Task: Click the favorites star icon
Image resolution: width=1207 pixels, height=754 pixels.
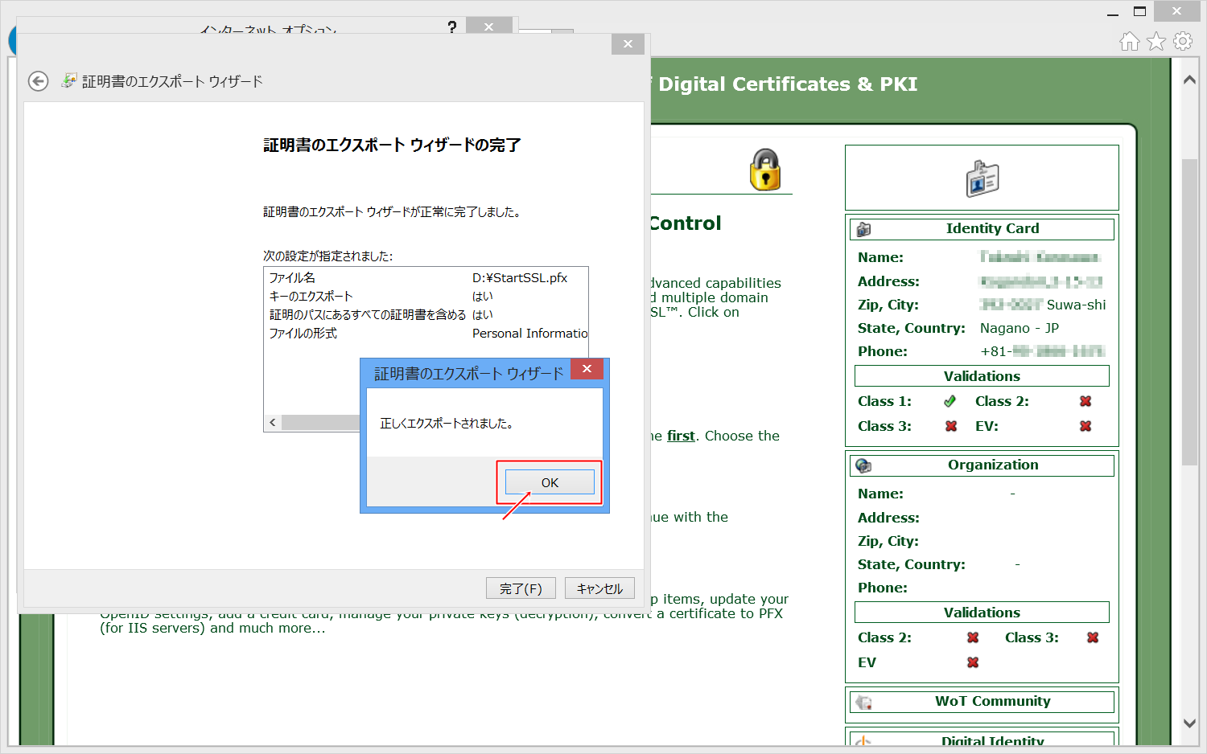Action: [x=1156, y=42]
